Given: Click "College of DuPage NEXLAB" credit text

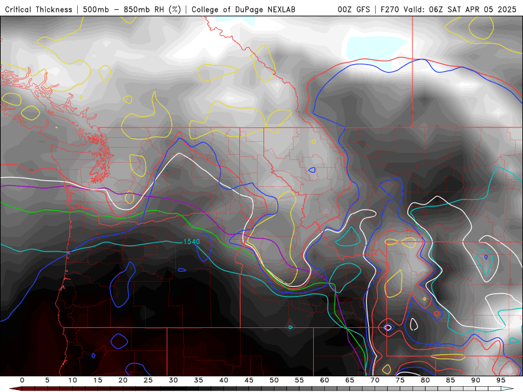Looking at the screenshot, I should click(243, 10).
